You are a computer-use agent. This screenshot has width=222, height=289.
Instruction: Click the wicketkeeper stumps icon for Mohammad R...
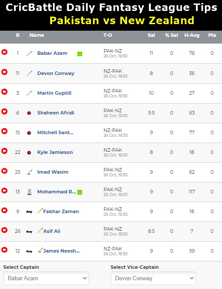coord(29,192)
